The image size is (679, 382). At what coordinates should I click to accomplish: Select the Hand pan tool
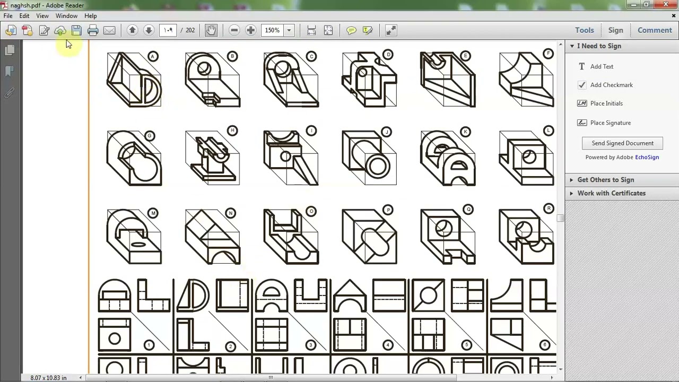(x=211, y=30)
